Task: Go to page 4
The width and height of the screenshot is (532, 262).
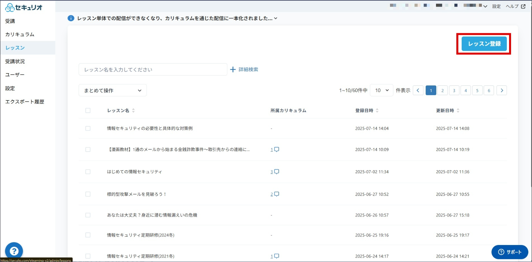Action: [466, 90]
